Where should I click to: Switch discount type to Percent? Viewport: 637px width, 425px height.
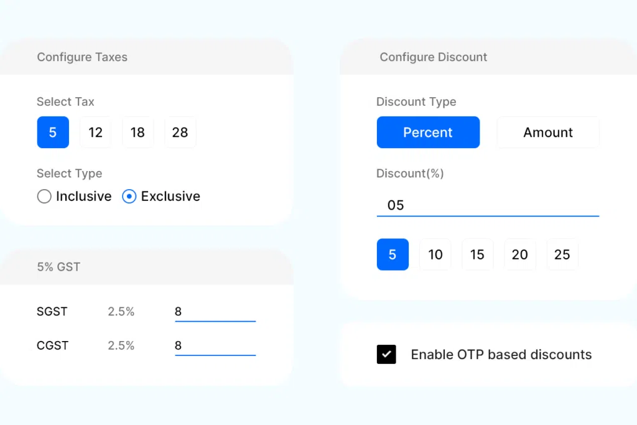coord(428,133)
